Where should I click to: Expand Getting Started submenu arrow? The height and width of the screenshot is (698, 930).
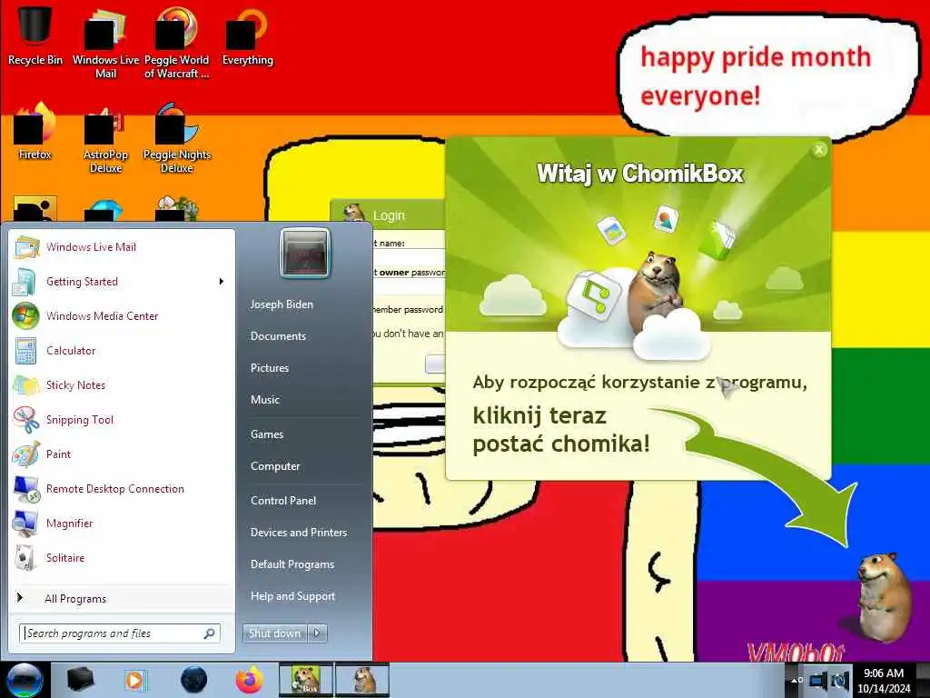click(222, 282)
